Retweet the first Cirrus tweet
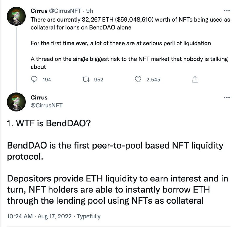The width and height of the screenshot is (234, 227). pos(86,79)
